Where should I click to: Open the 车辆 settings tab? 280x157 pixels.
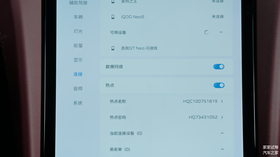78,17
